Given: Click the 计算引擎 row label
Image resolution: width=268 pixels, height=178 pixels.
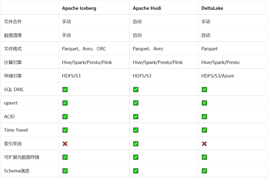Looking at the screenshot, I should click(x=13, y=62).
